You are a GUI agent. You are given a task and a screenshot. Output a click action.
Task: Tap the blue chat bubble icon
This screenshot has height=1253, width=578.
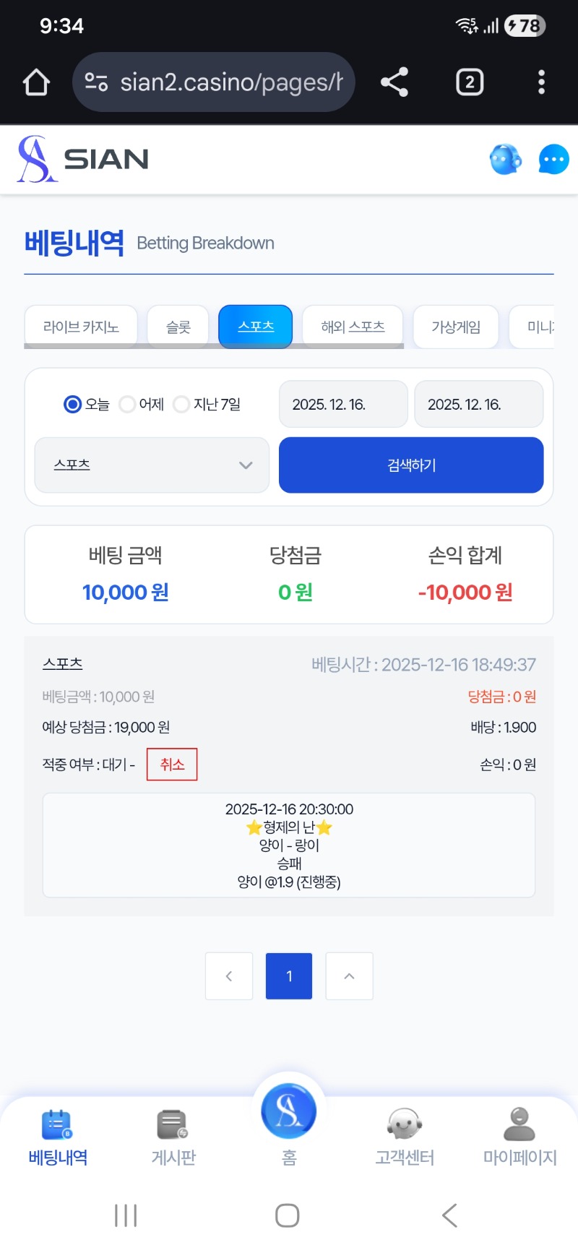point(553,160)
